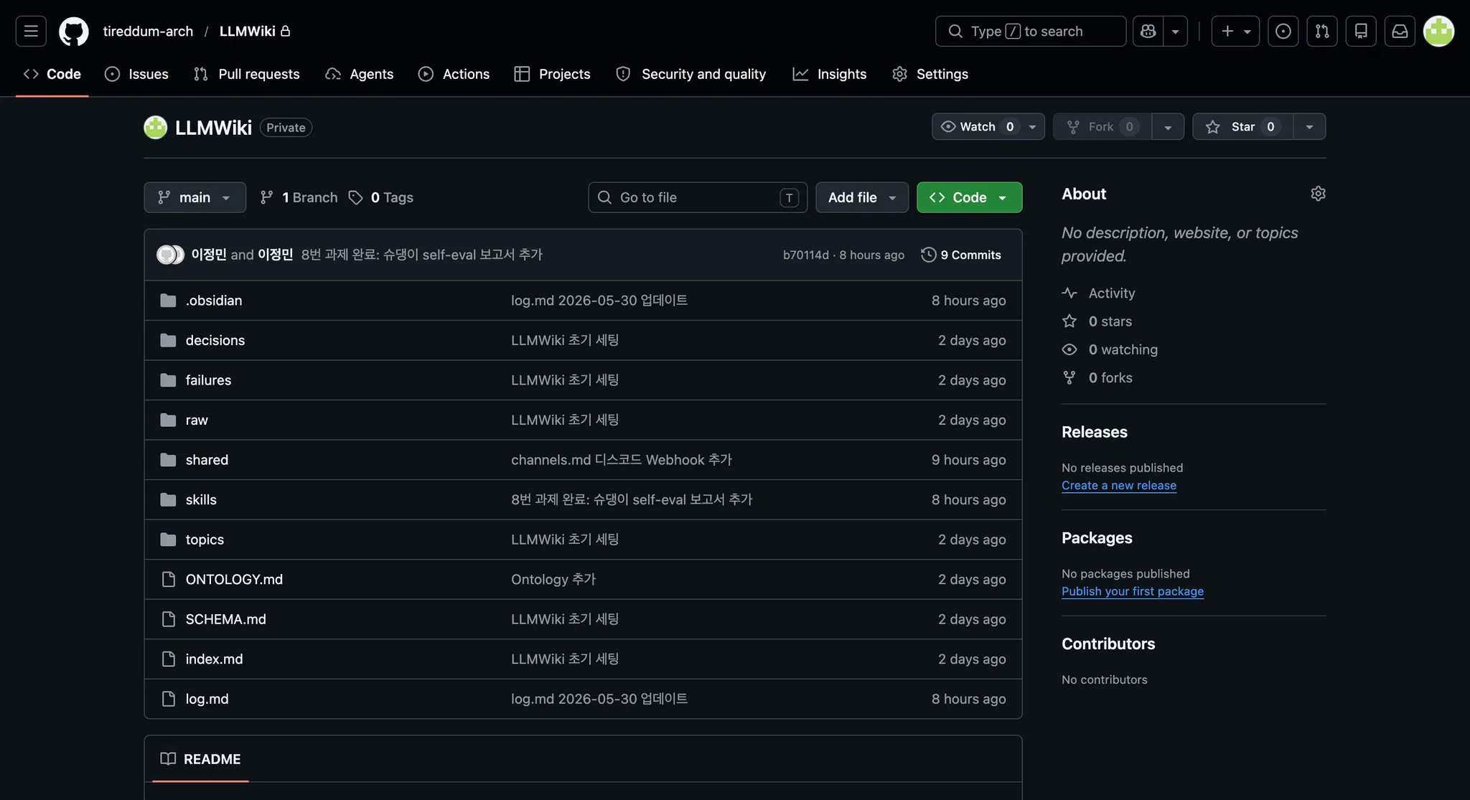Go to GitHub home via Octocat logo
This screenshot has width=1470, height=800.
tap(74, 31)
